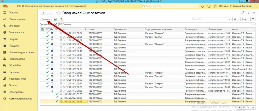
Task: Clear the list search field
Action: point(229,19)
